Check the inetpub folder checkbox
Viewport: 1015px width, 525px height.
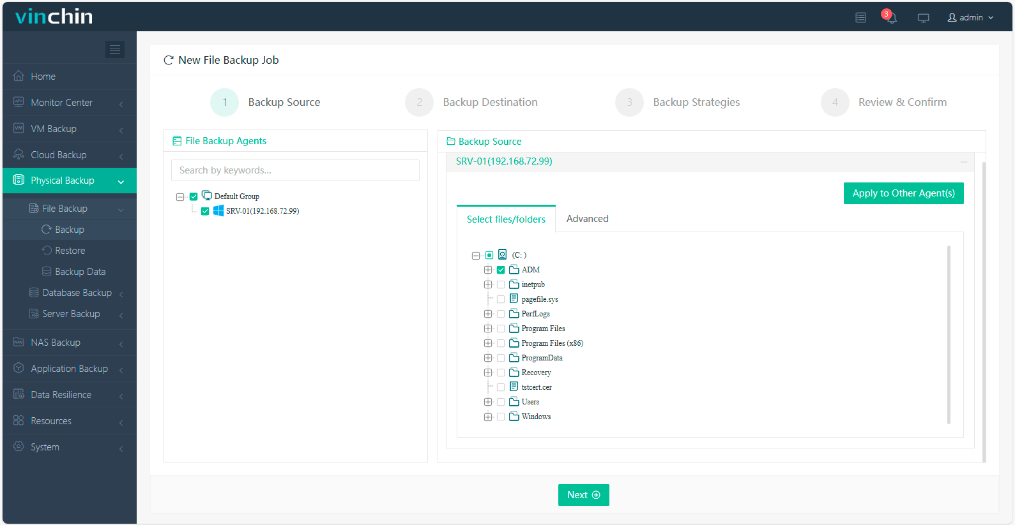501,285
